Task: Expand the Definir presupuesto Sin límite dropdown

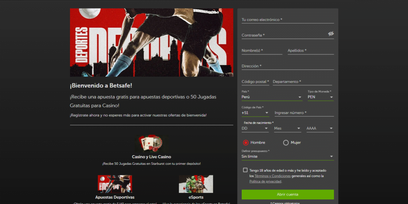Action: pos(287,157)
